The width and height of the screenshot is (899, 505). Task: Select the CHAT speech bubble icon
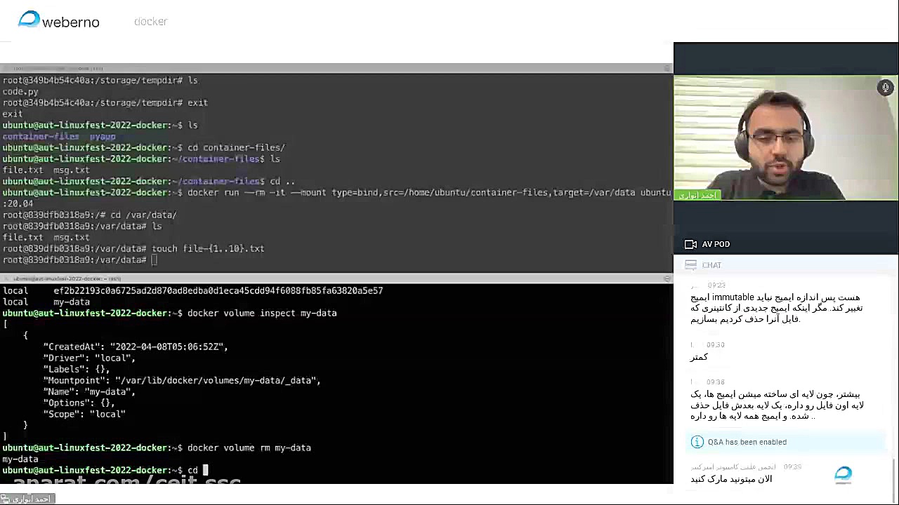click(691, 264)
